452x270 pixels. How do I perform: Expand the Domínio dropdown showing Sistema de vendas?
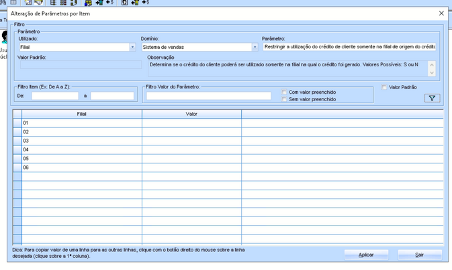point(255,48)
